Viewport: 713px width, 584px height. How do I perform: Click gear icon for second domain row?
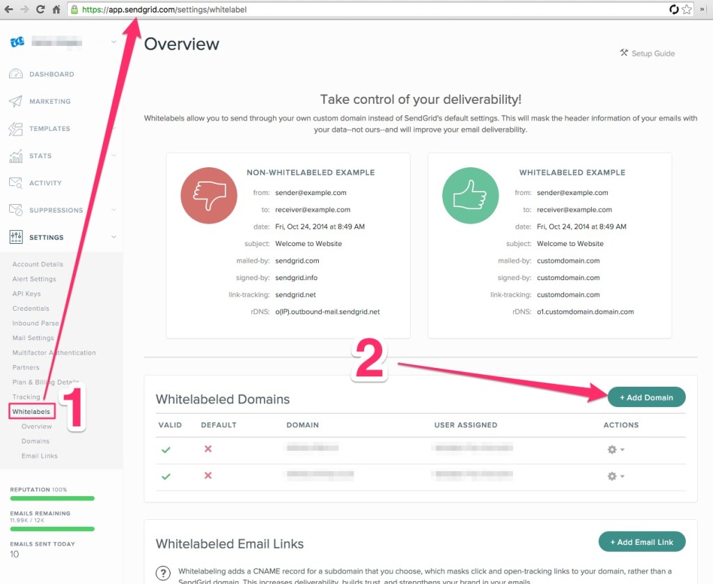(612, 476)
